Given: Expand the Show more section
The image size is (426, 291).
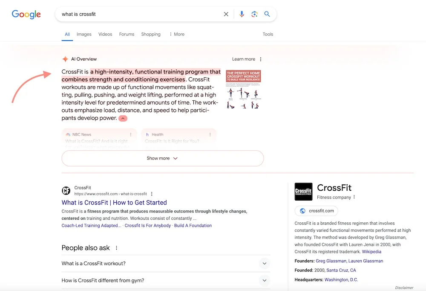Looking at the screenshot, I should point(162,158).
